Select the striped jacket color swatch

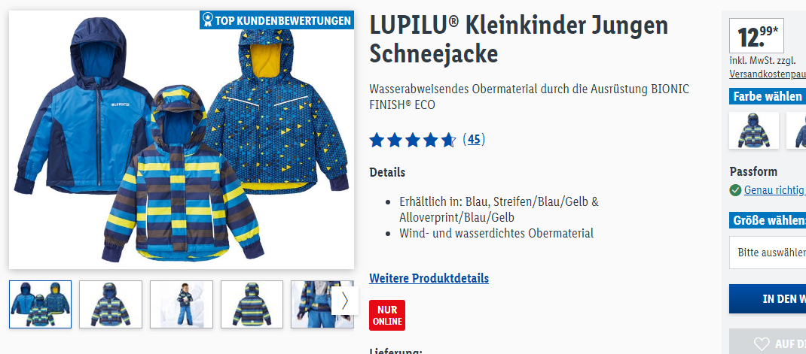coord(753,131)
